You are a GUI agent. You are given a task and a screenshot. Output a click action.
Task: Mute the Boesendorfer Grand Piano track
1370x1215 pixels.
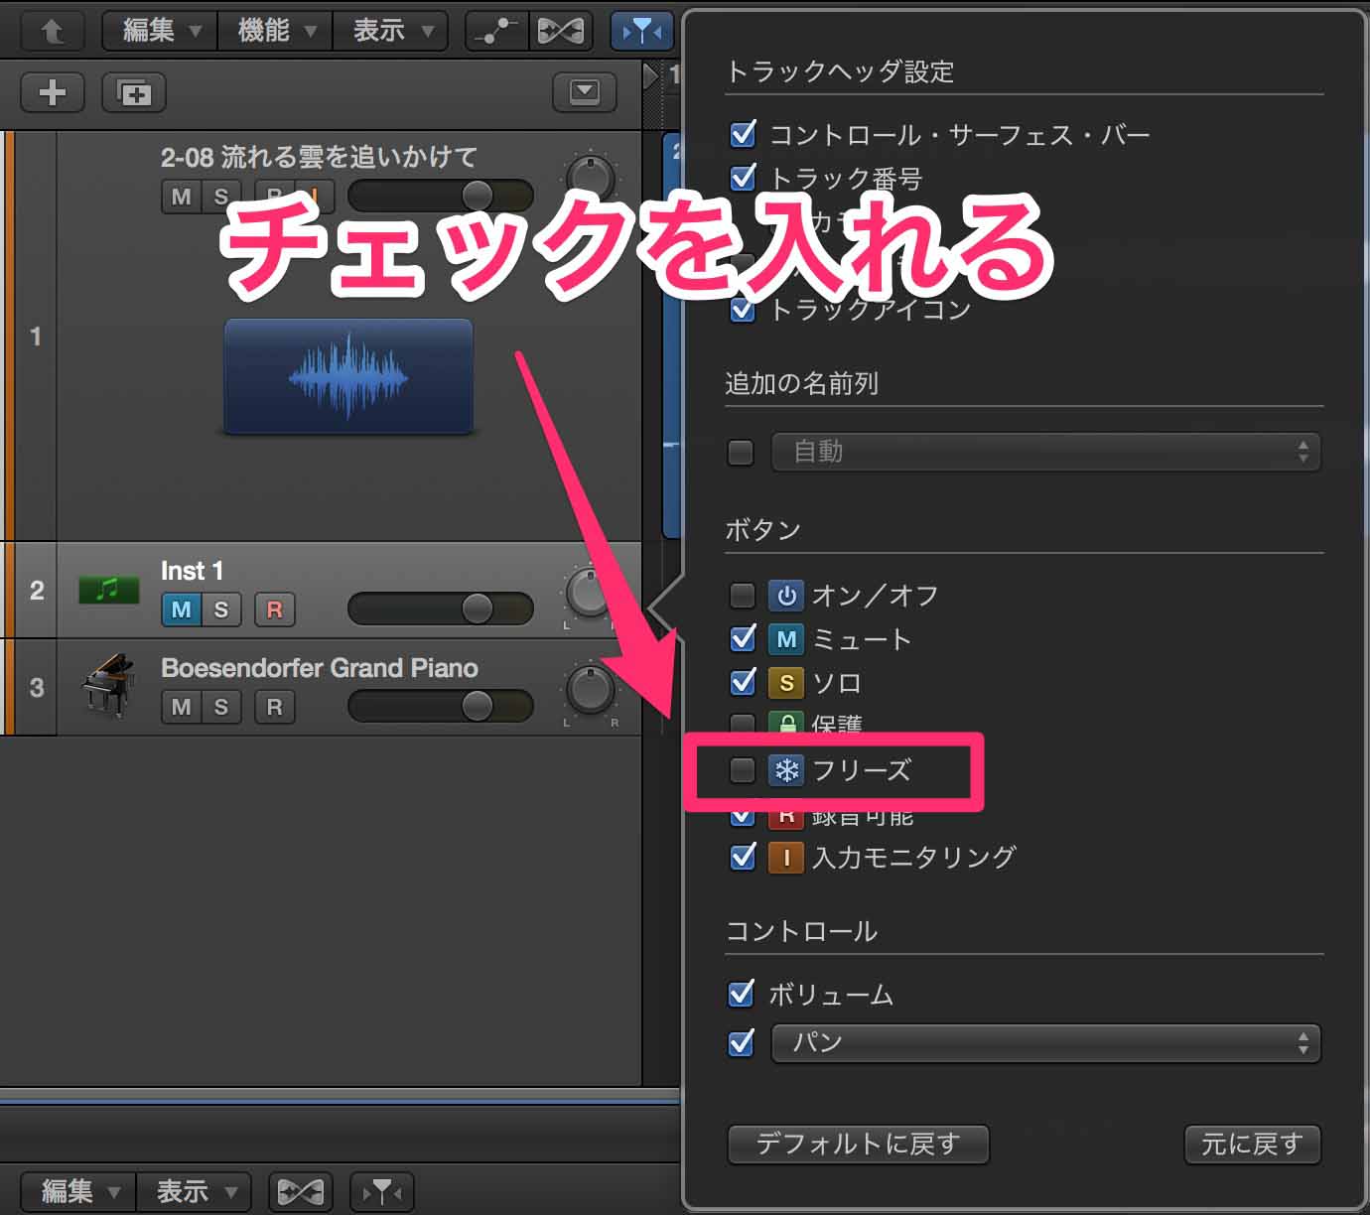[181, 707]
